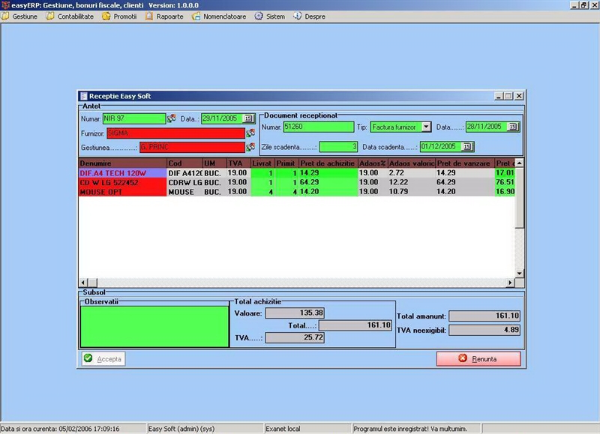Click the lookup icon beside Numar NIR 97

[171, 118]
